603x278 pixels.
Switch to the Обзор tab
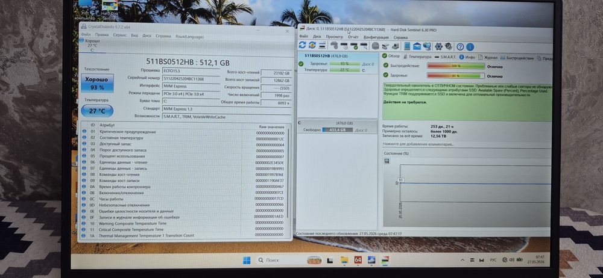click(391, 56)
